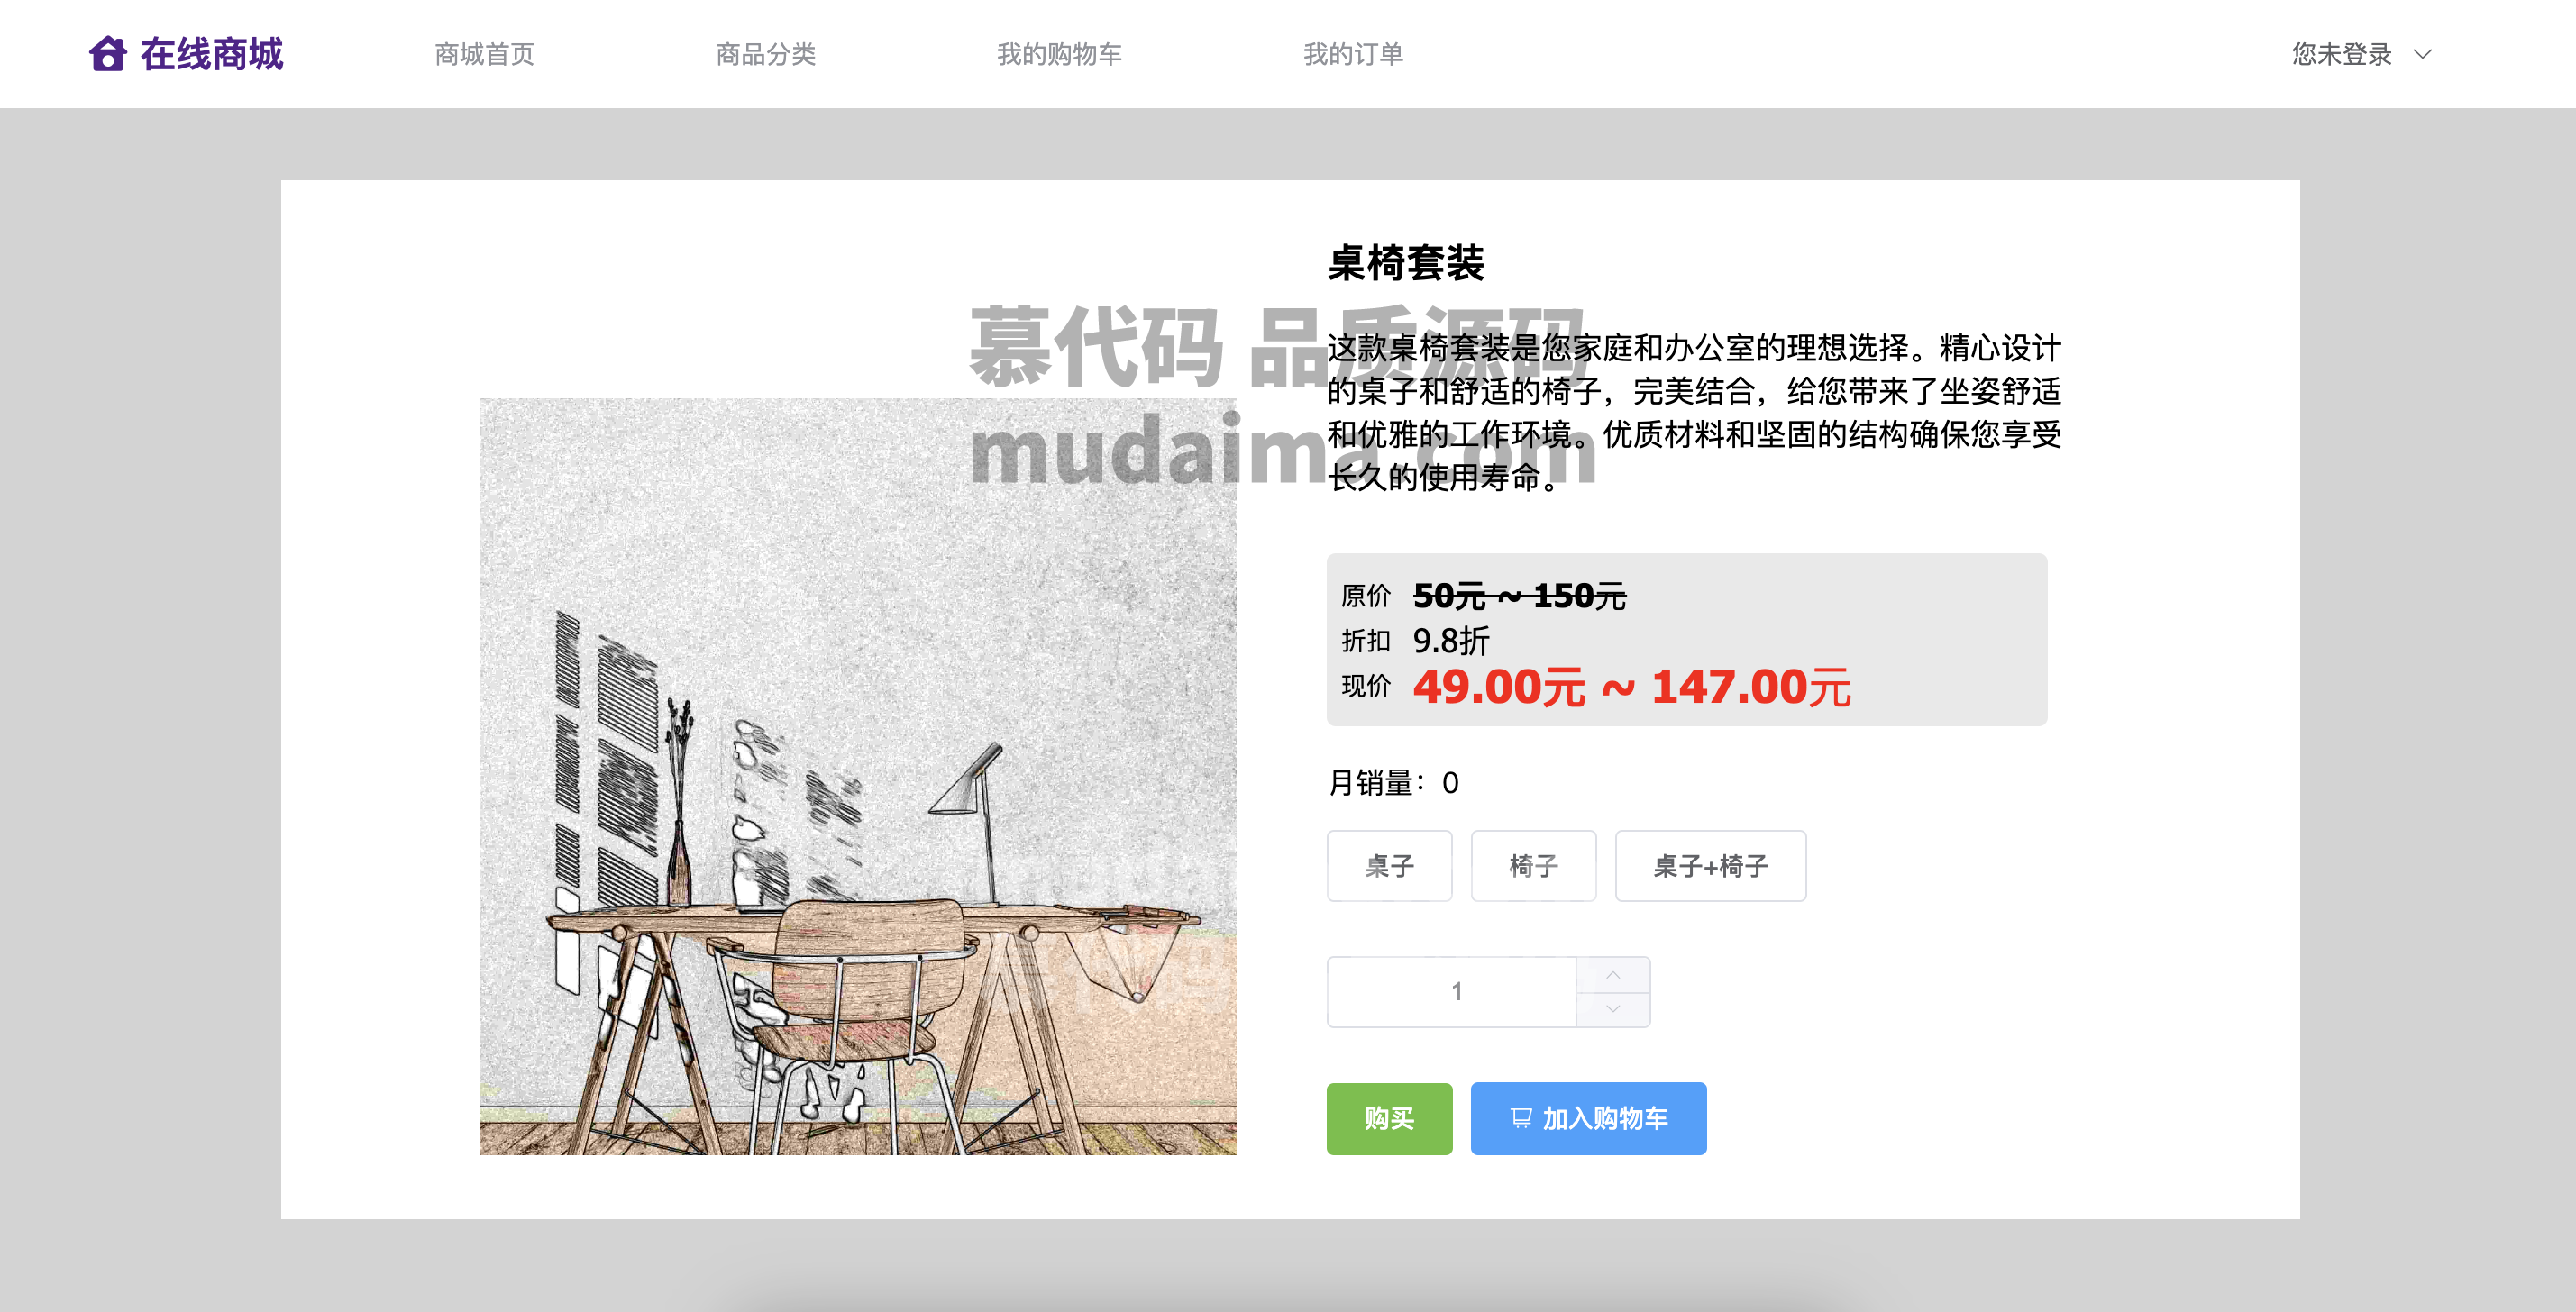
Task: Go to 商城首页 in navigation
Action: (485, 54)
